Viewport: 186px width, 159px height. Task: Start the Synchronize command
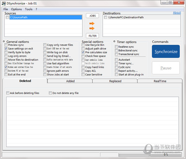click(x=166, y=51)
